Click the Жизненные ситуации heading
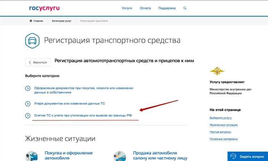Viewport: 268px width, 161px height. point(60,139)
